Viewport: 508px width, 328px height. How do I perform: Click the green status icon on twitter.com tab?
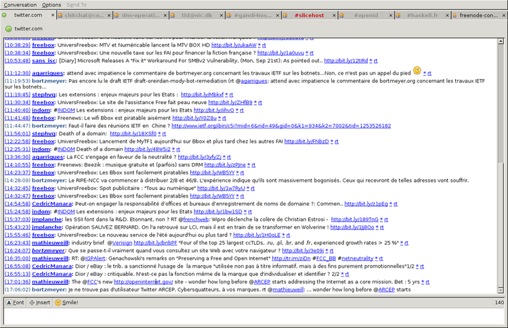click(x=4, y=15)
